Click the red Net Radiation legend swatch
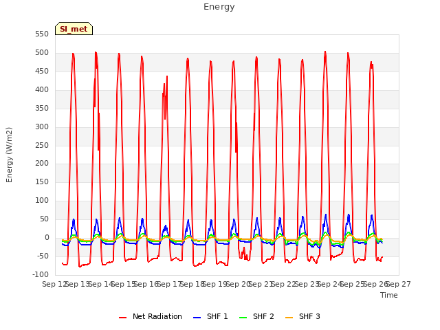 tap(122, 318)
